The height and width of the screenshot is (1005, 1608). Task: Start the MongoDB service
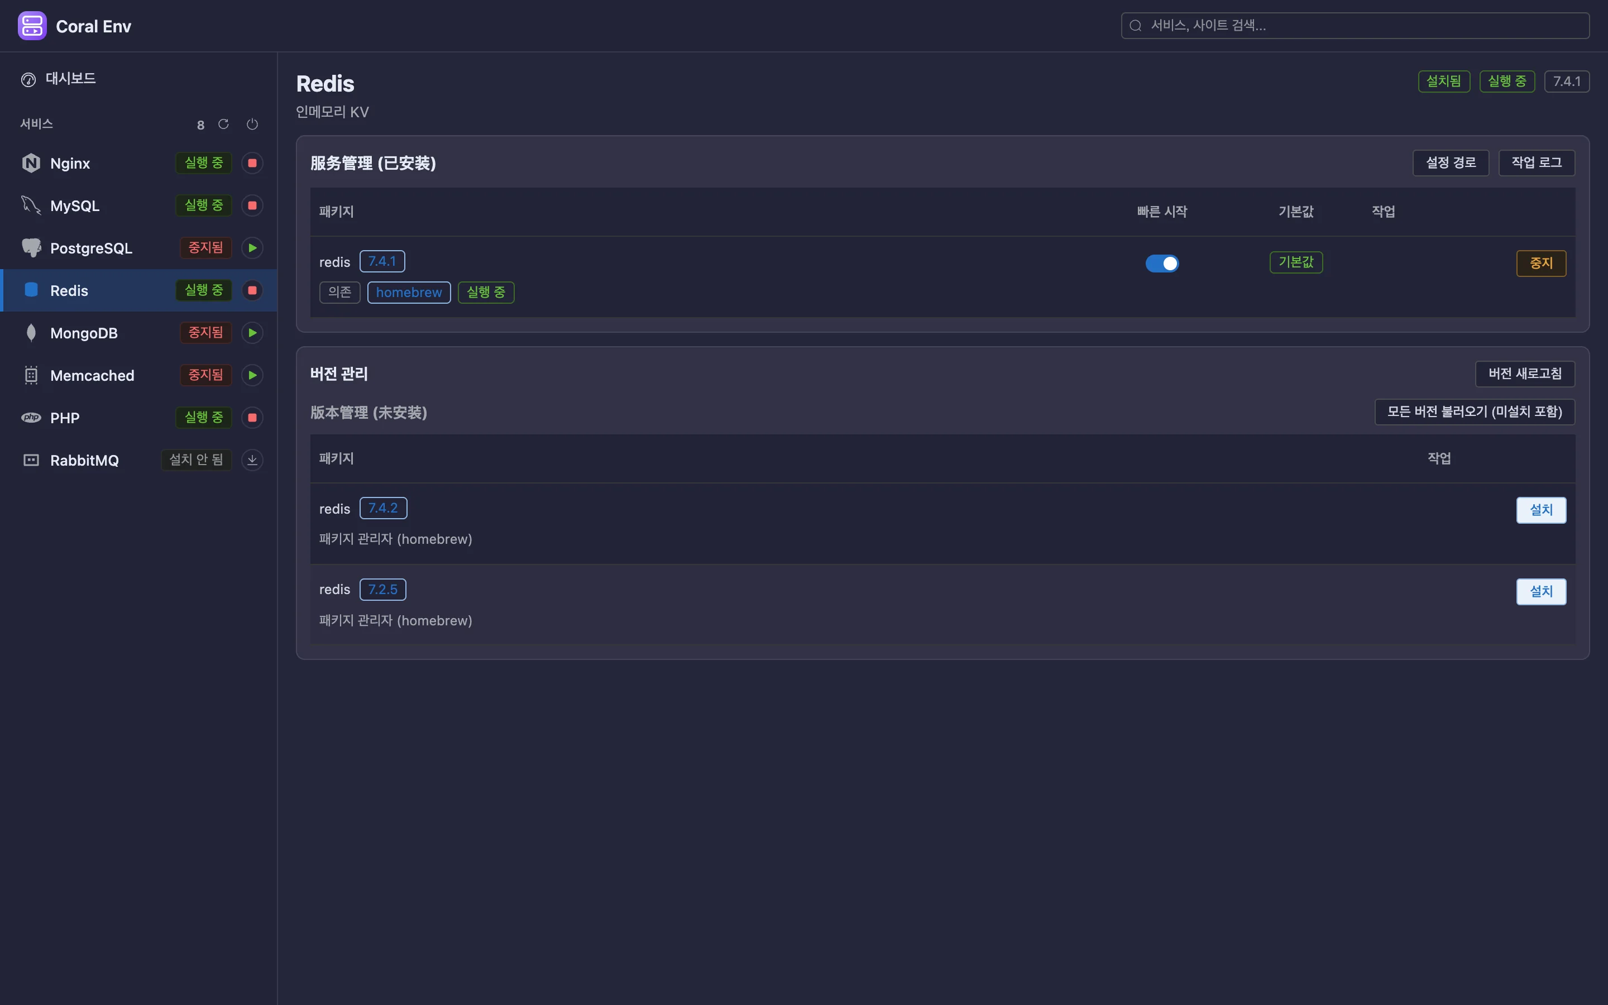(x=252, y=333)
